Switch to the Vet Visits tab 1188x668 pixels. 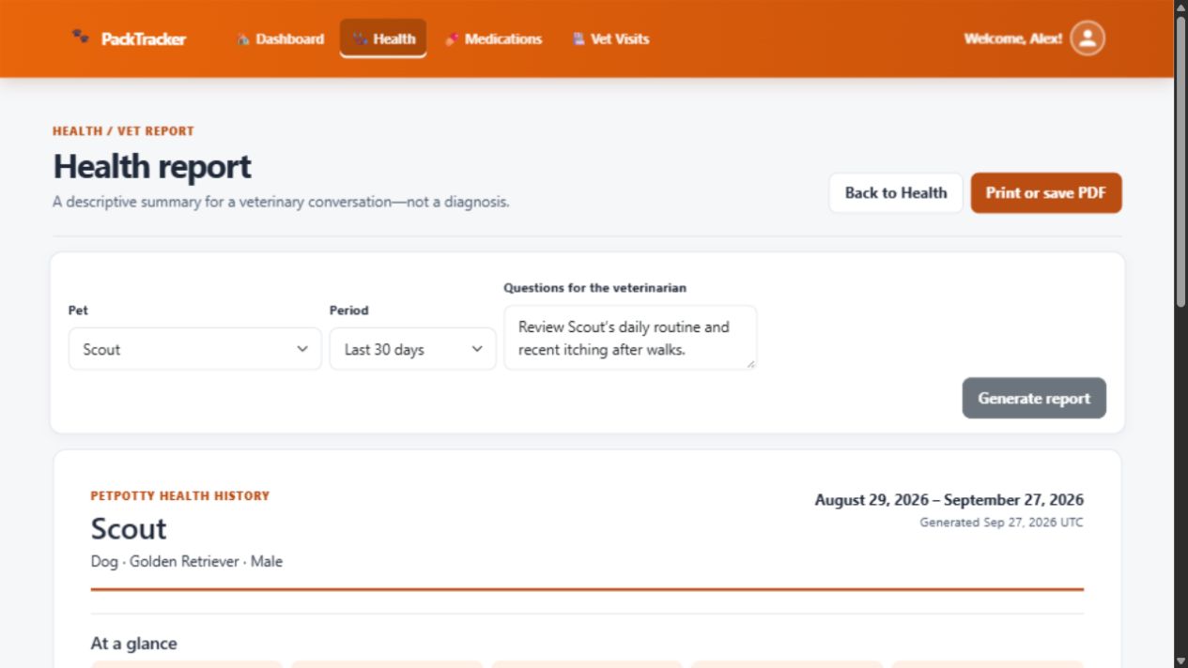coord(610,38)
